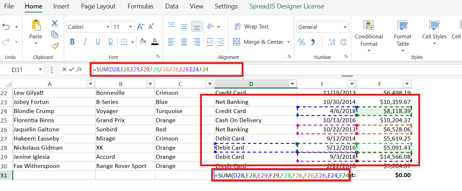Increase font size with larger A icon

click(x=140, y=27)
